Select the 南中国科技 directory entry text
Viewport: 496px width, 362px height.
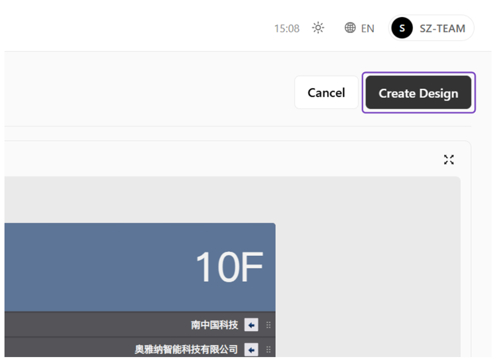click(x=214, y=325)
